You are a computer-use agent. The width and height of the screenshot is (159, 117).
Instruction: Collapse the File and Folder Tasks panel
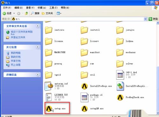38,26
